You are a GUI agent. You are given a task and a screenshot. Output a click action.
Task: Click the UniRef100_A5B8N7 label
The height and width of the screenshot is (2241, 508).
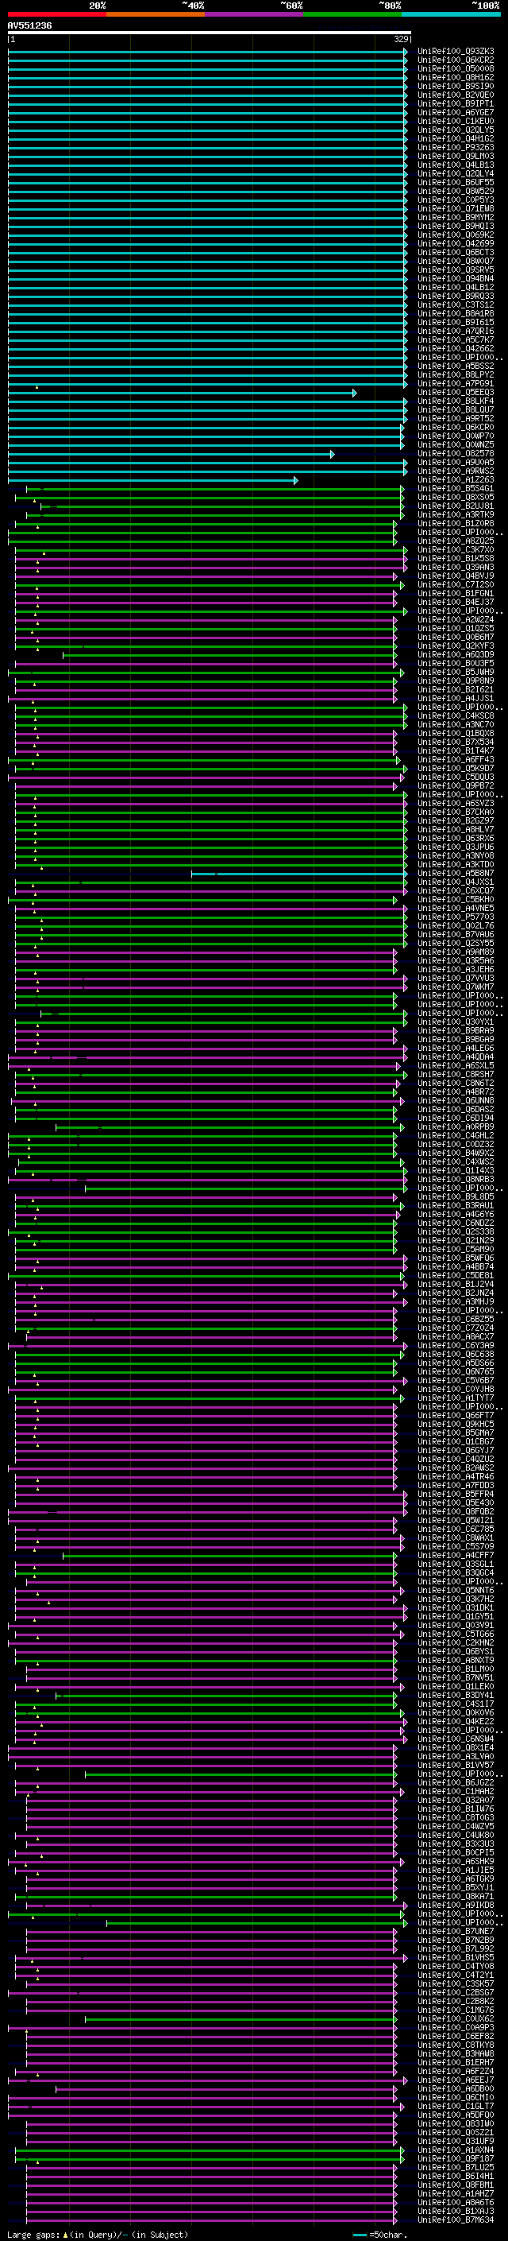pos(456,874)
